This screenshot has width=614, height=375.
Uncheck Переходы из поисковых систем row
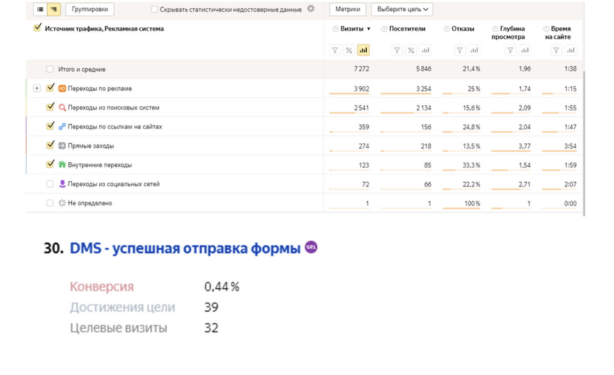tap(50, 107)
